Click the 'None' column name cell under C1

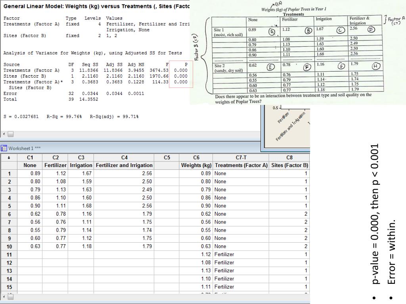click(x=30, y=165)
